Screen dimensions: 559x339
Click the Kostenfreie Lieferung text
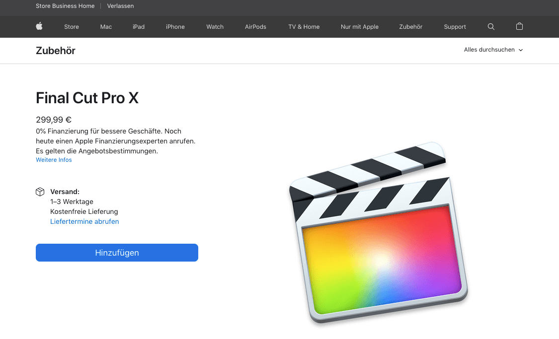[x=84, y=211]
